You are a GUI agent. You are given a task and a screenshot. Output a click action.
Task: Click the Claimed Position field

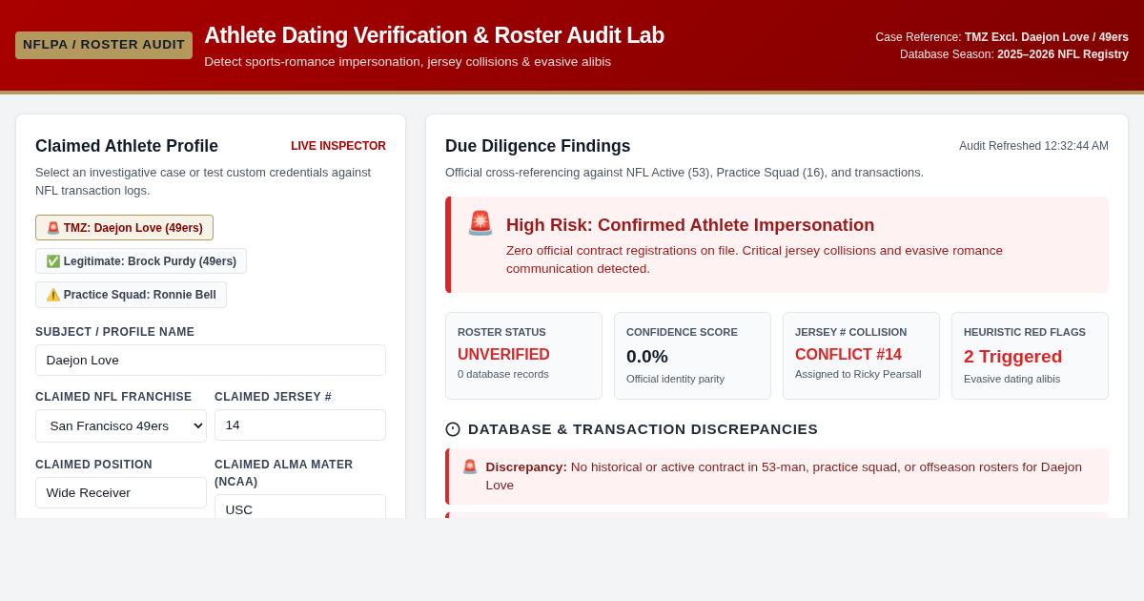(121, 492)
